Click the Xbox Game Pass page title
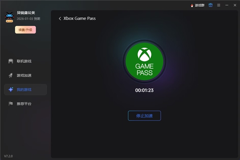The width and height of the screenshot is (240, 160). pyautogui.click(x=79, y=18)
